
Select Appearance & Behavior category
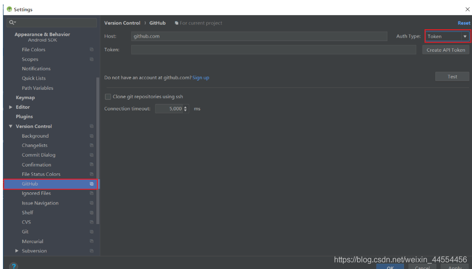pyautogui.click(x=42, y=34)
